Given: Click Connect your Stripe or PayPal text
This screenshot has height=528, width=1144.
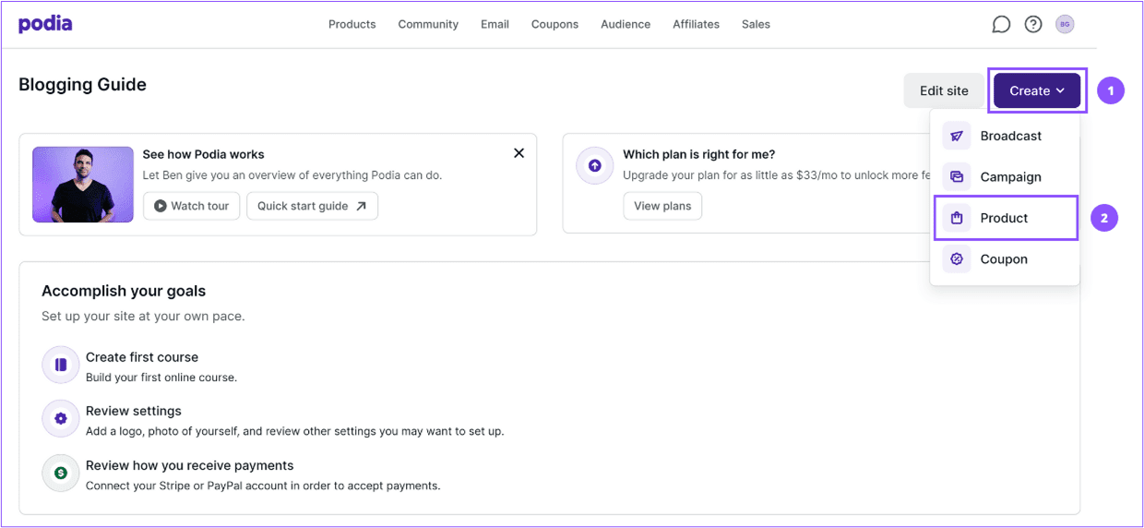Looking at the screenshot, I should [x=263, y=486].
